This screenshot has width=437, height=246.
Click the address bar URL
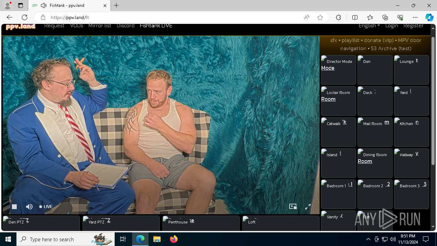click(x=70, y=17)
